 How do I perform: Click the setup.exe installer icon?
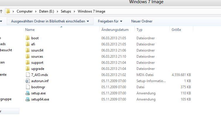tap(27, 93)
